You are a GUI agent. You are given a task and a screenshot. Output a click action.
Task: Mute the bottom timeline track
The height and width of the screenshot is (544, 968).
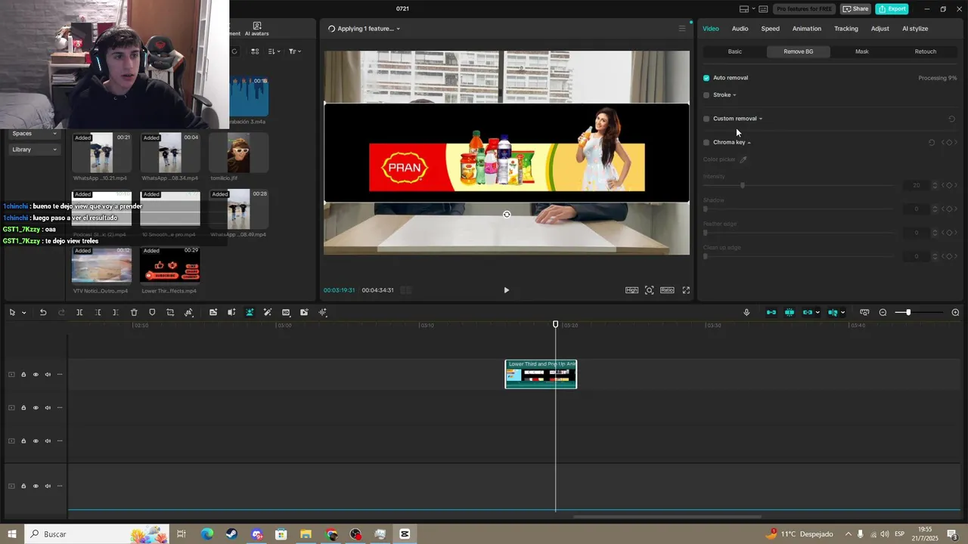48,486
